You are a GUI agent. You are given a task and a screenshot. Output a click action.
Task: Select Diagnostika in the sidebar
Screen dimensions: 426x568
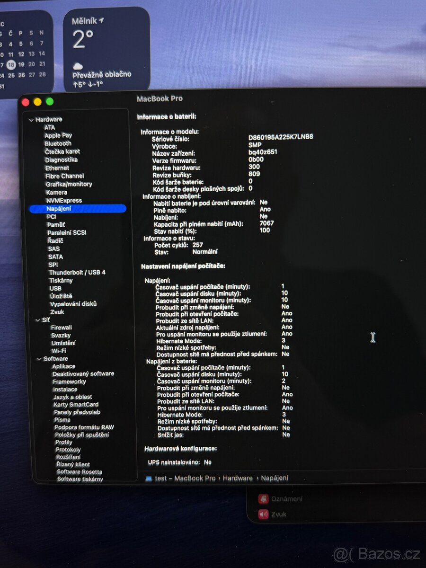(62, 160)
